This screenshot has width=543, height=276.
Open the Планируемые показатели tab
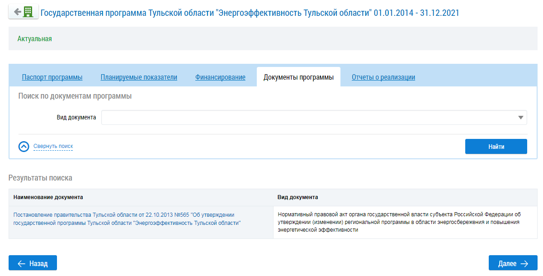click(139, 77)
